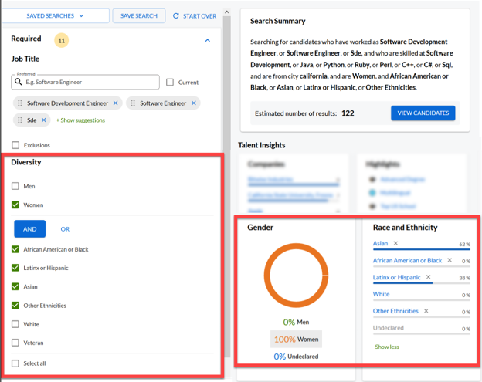Click the Asian 62% progress bar
The height and width of the screenshot is (382, 482).
[x=422, y=249]
